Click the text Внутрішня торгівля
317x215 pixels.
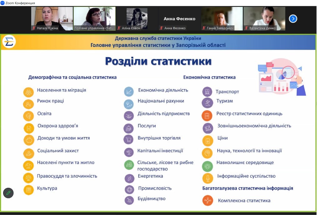[159, 138]
